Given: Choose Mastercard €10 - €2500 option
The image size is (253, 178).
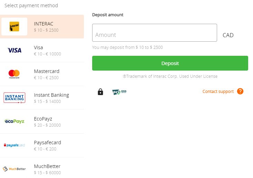Looking at the screenshot, I should click(x=42, y=74).
